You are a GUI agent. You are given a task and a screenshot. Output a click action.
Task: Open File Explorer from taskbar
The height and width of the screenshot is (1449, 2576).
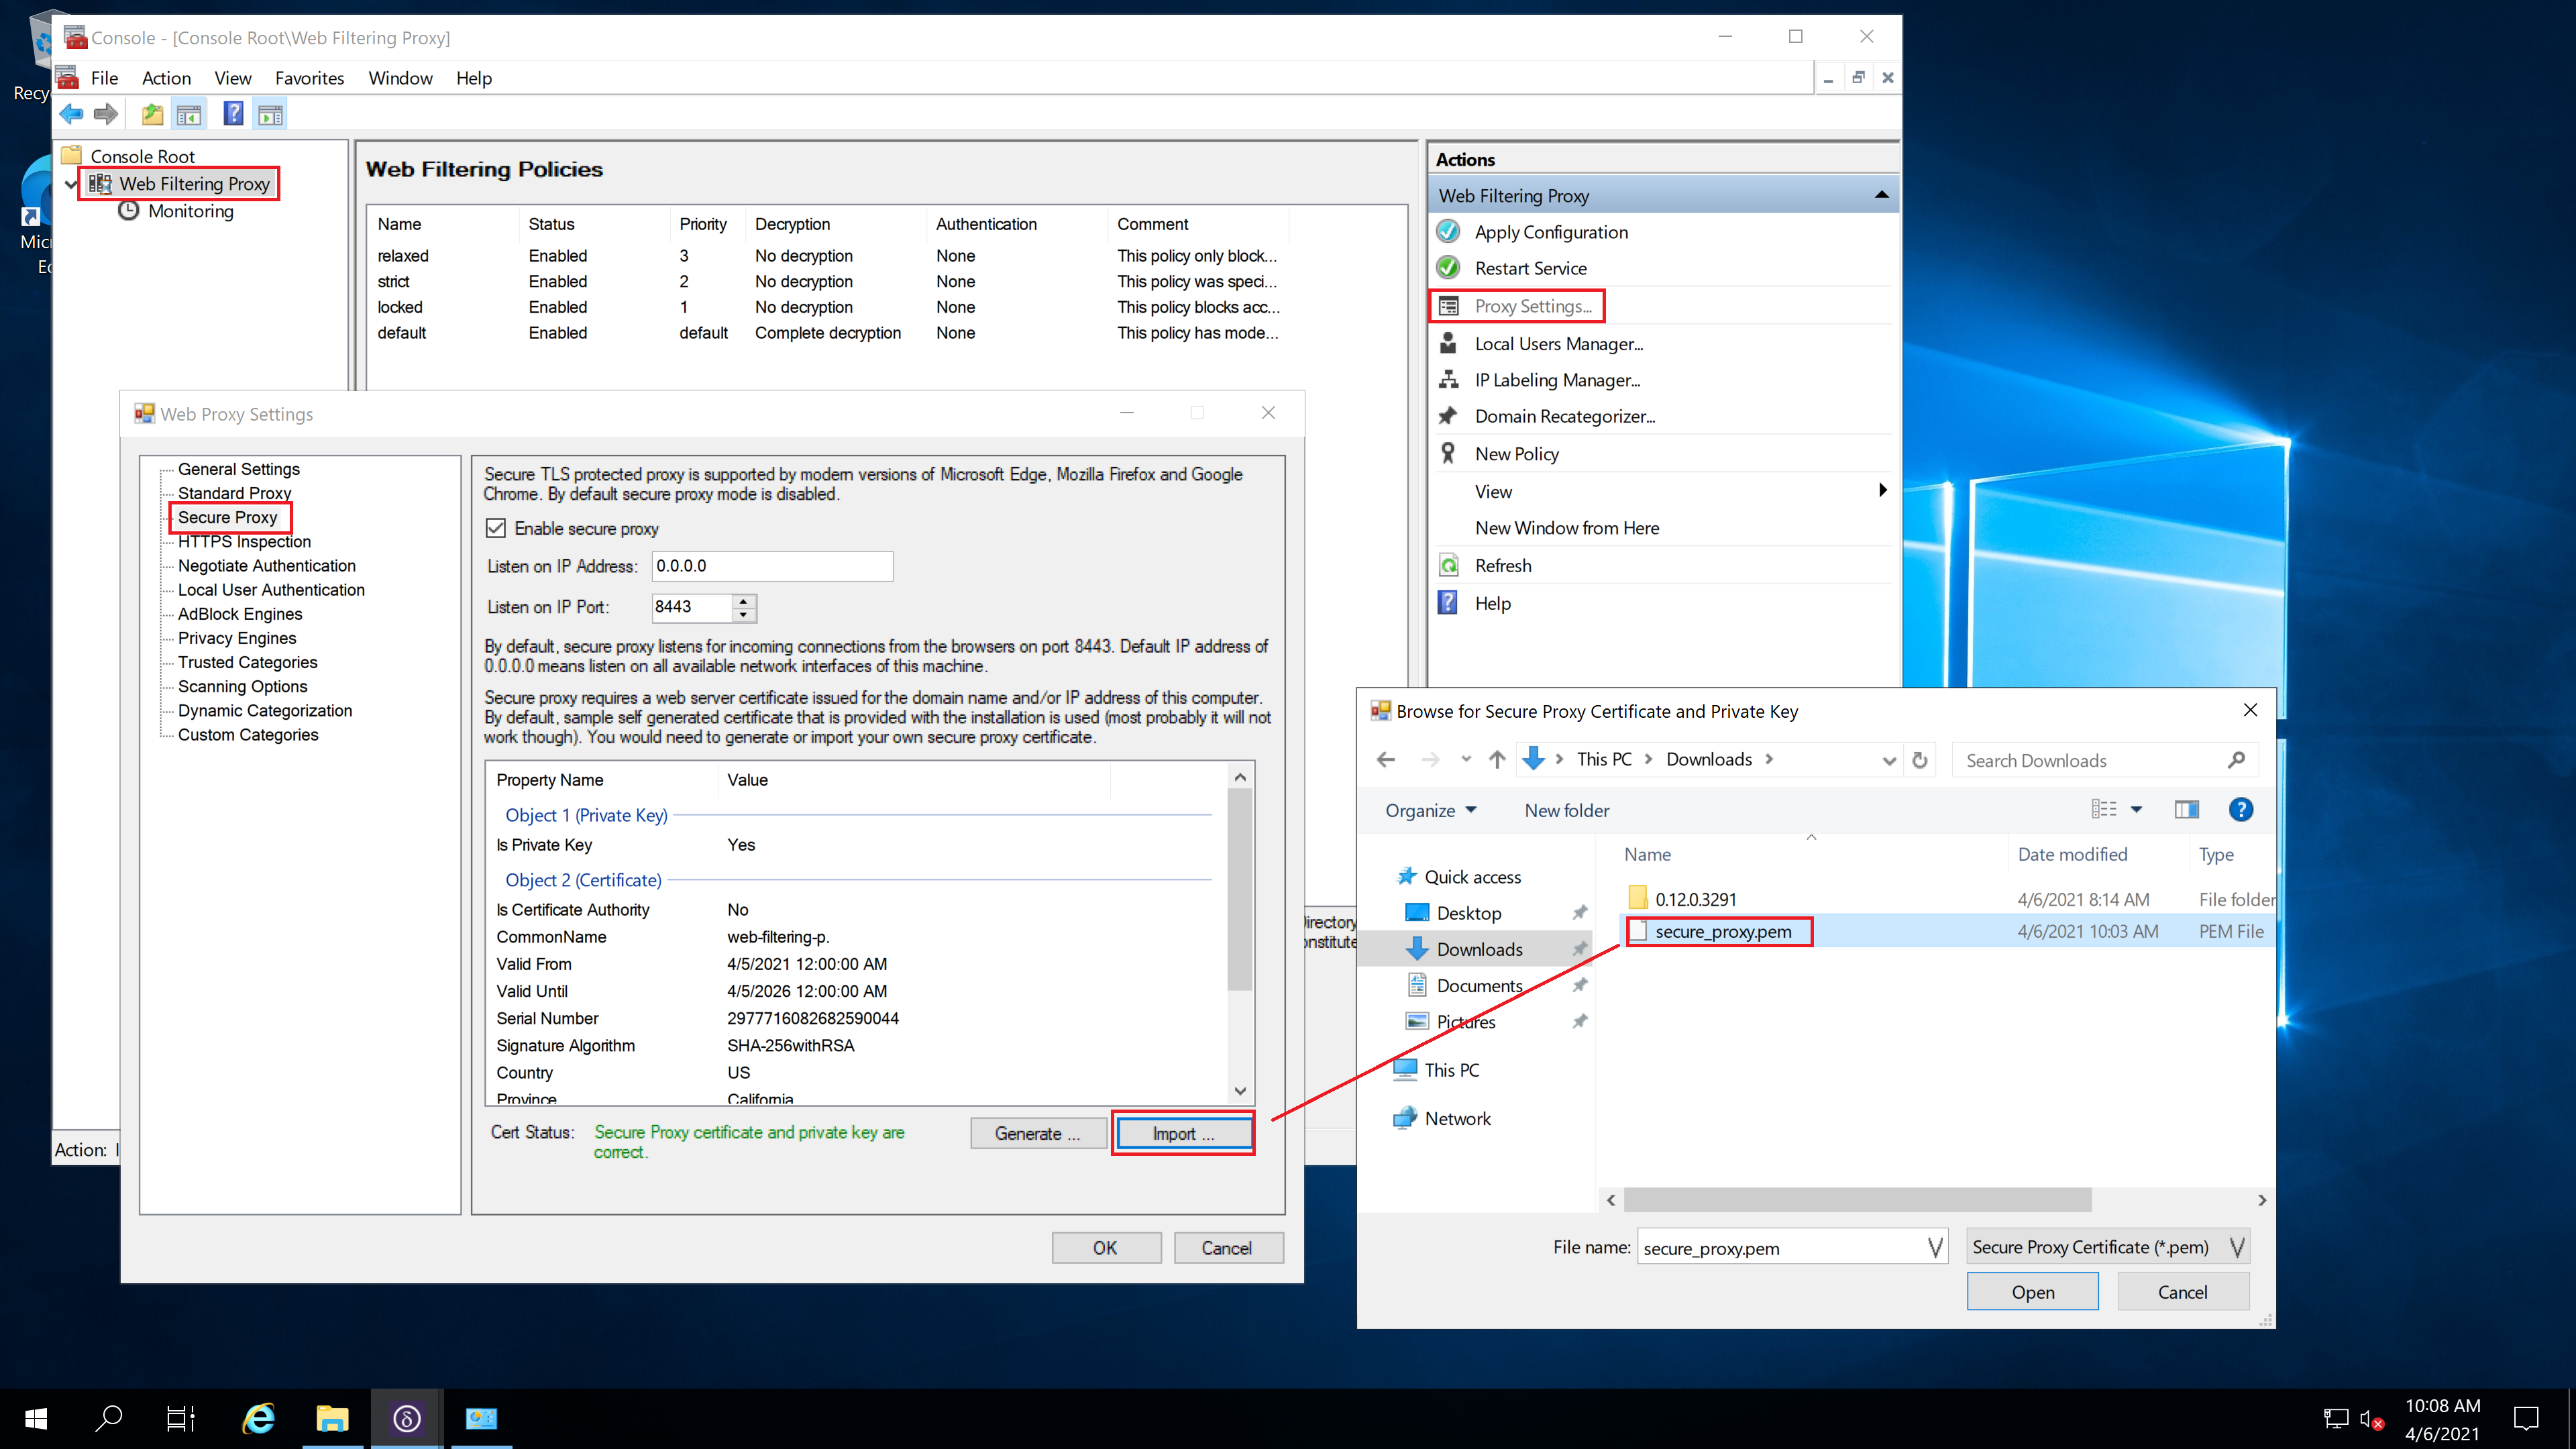tap(332, 1418)
